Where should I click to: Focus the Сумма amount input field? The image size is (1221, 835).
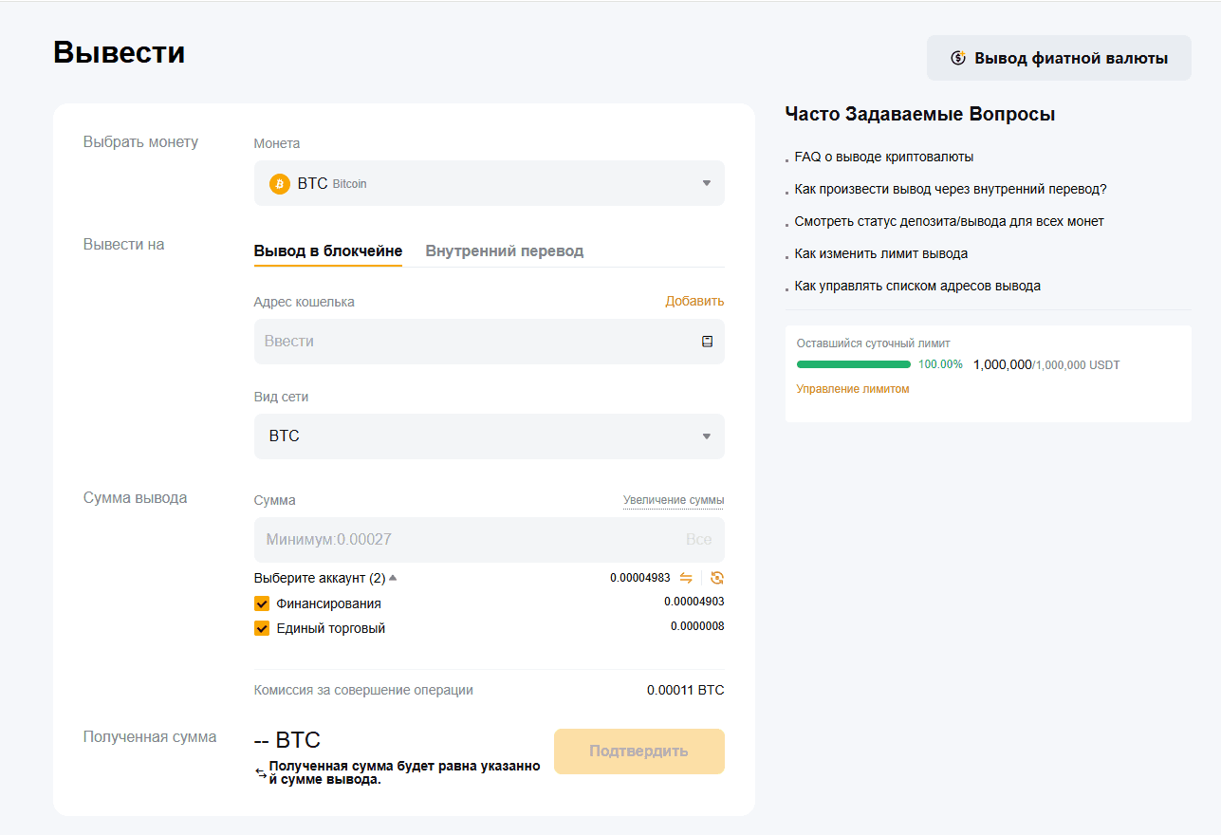[490, 540]
